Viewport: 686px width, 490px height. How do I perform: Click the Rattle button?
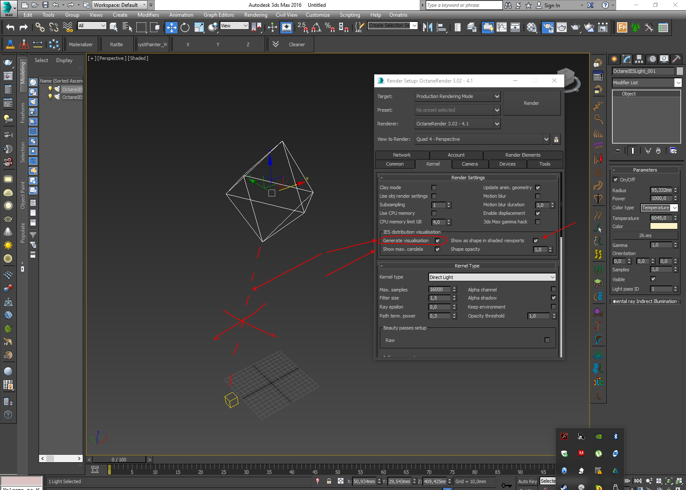116,45
